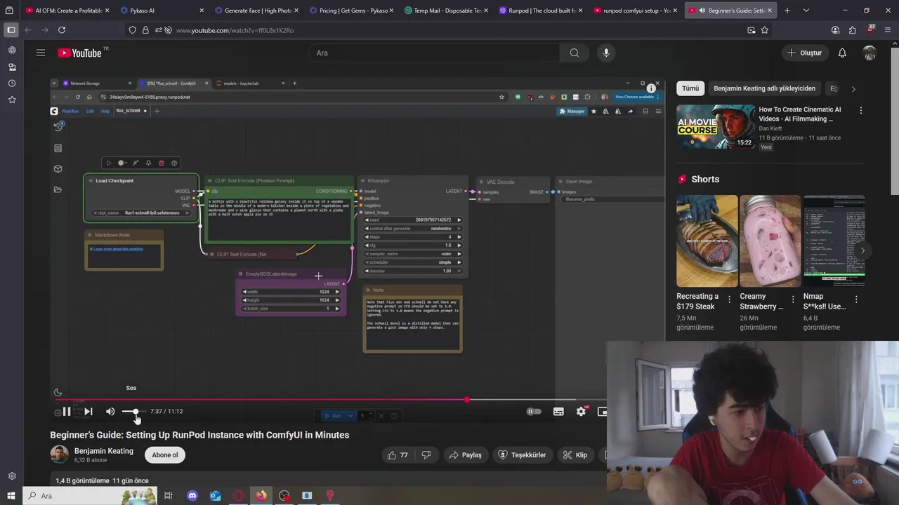Toggle the autoplay switch in player
The height and width of the screenshot is (505, 899).
tap(534, 412)
